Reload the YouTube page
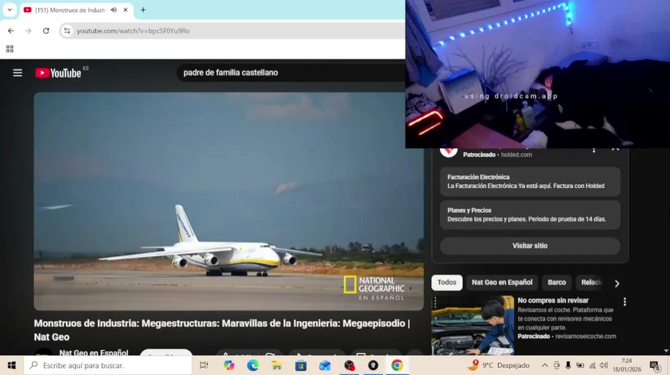Image resolution: width=670 pixels, height=375 pixels. pyautogui.click(x=46, y=31)
